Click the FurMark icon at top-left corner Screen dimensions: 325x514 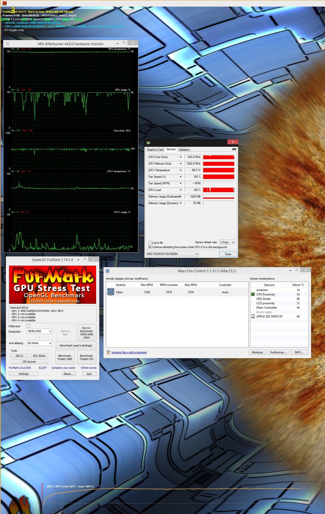pyautogui.click(x=4, y=3)
